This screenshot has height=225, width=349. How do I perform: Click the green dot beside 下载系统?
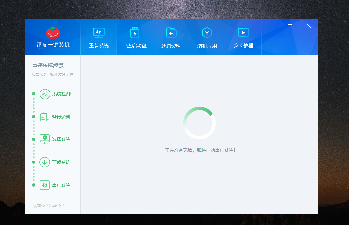tap(34, 162)
